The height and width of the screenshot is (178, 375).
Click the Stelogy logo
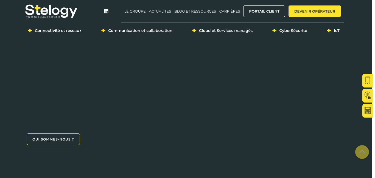51,11
